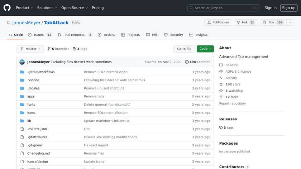Go to the Pricing page
301x169 pixels.
[98, 8]
